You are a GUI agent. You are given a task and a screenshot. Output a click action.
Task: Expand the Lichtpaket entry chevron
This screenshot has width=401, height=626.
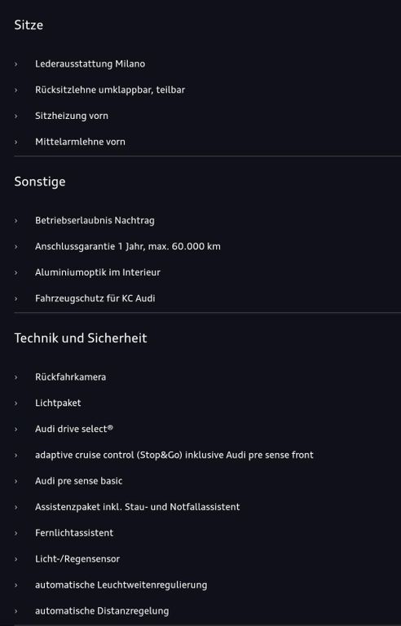tap(16, 403)
